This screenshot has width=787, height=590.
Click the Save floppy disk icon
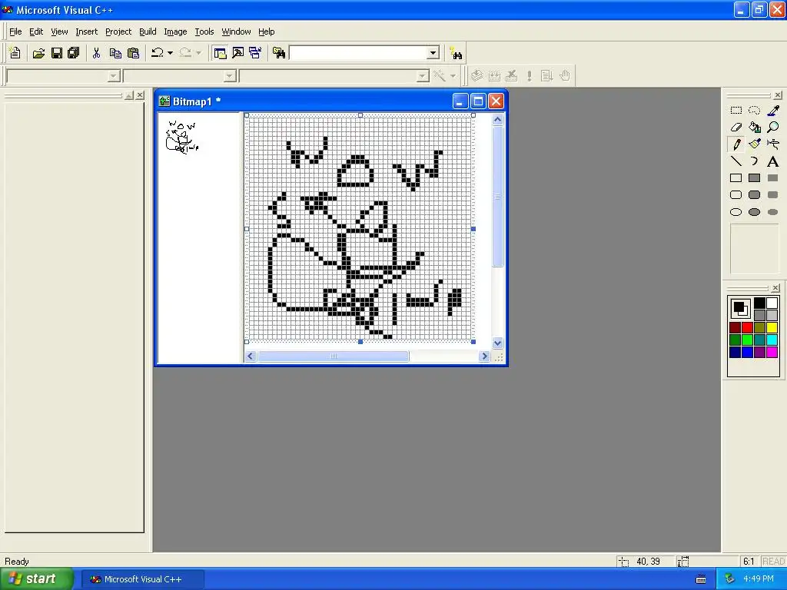click(56, 53)
